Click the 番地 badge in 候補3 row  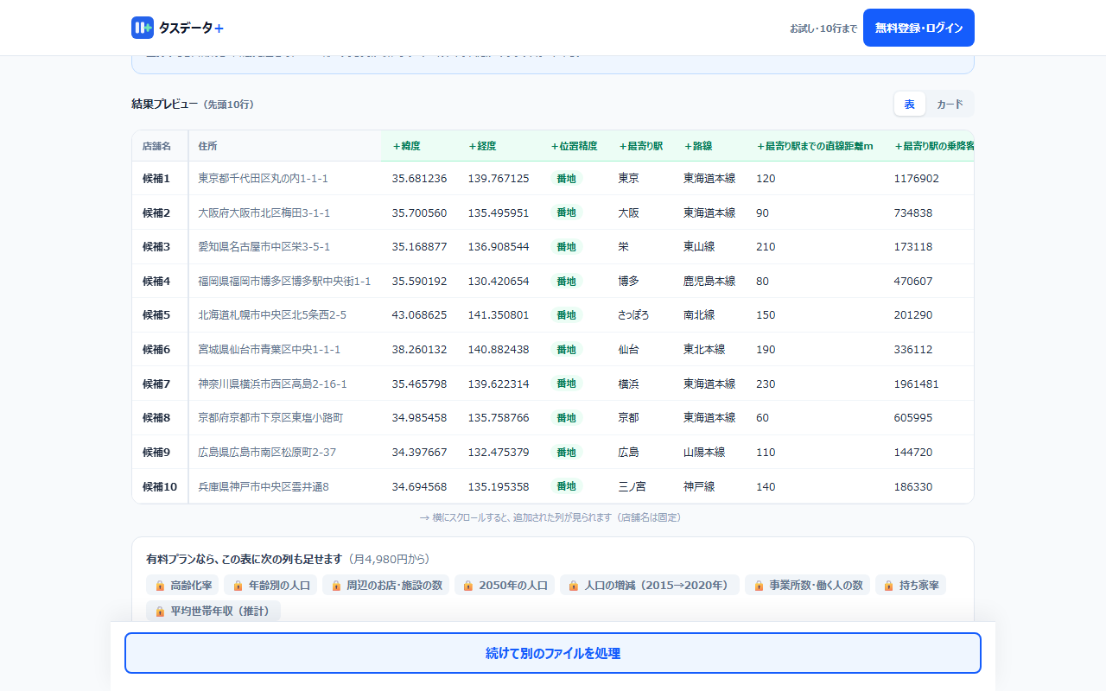tap(566, 247)
